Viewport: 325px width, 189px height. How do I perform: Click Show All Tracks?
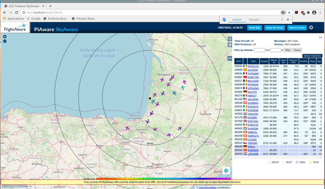[x=275, y=27]
